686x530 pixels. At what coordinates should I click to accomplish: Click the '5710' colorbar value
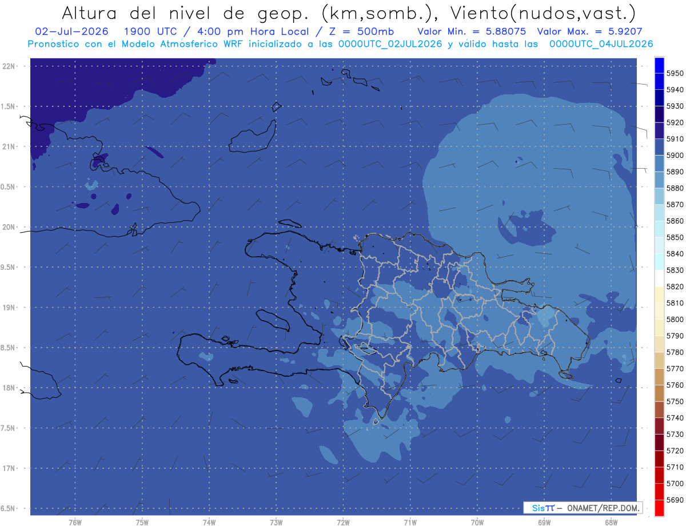(675, 467)
